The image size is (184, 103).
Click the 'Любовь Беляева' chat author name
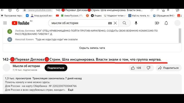pos(25,31)
